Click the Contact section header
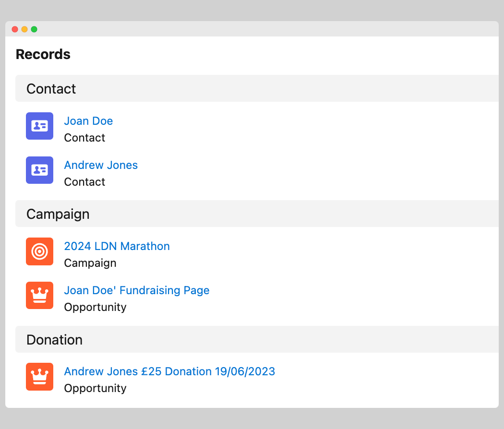Image resolution: width=504 pixels, height=429 pixels. click(x=51, y=89)
